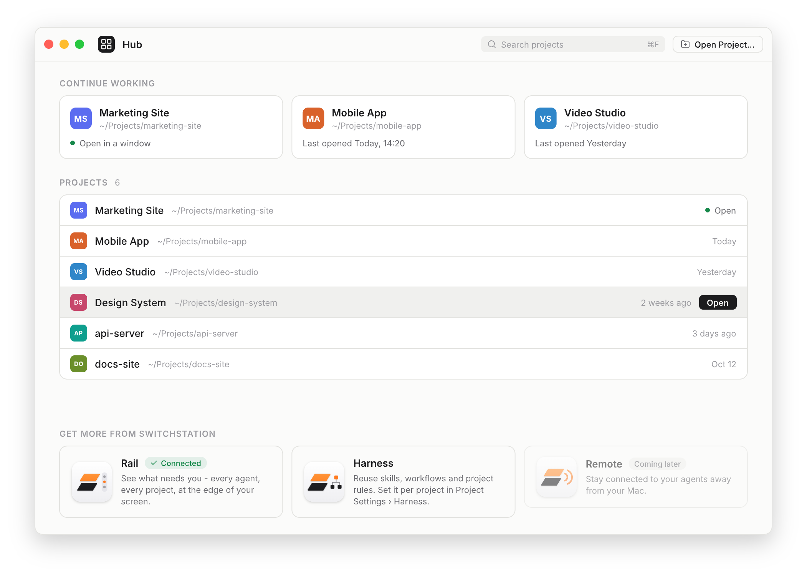Click the search magnifier icon
Viewport: 807px width, 577px height.
click(x=492, y=44)
